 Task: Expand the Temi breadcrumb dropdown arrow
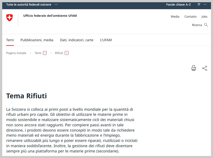coord(45,53)
